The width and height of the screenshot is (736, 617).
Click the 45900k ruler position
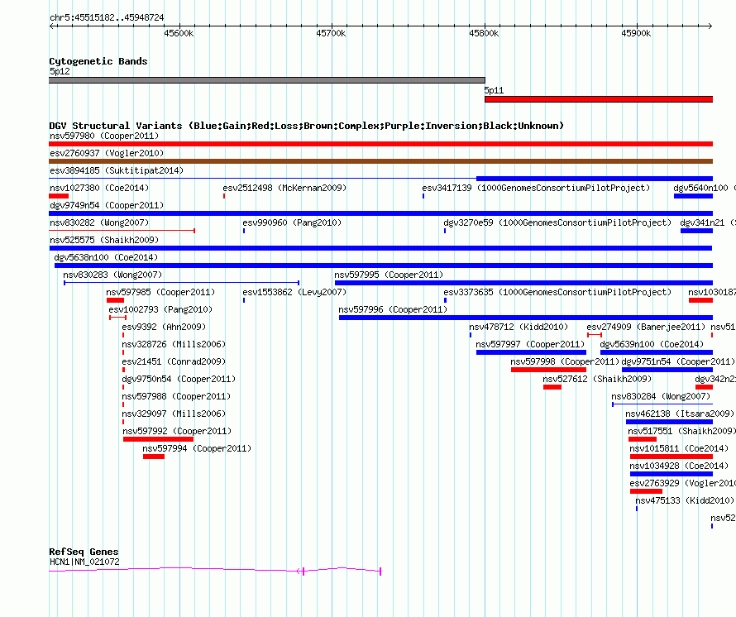636,33
